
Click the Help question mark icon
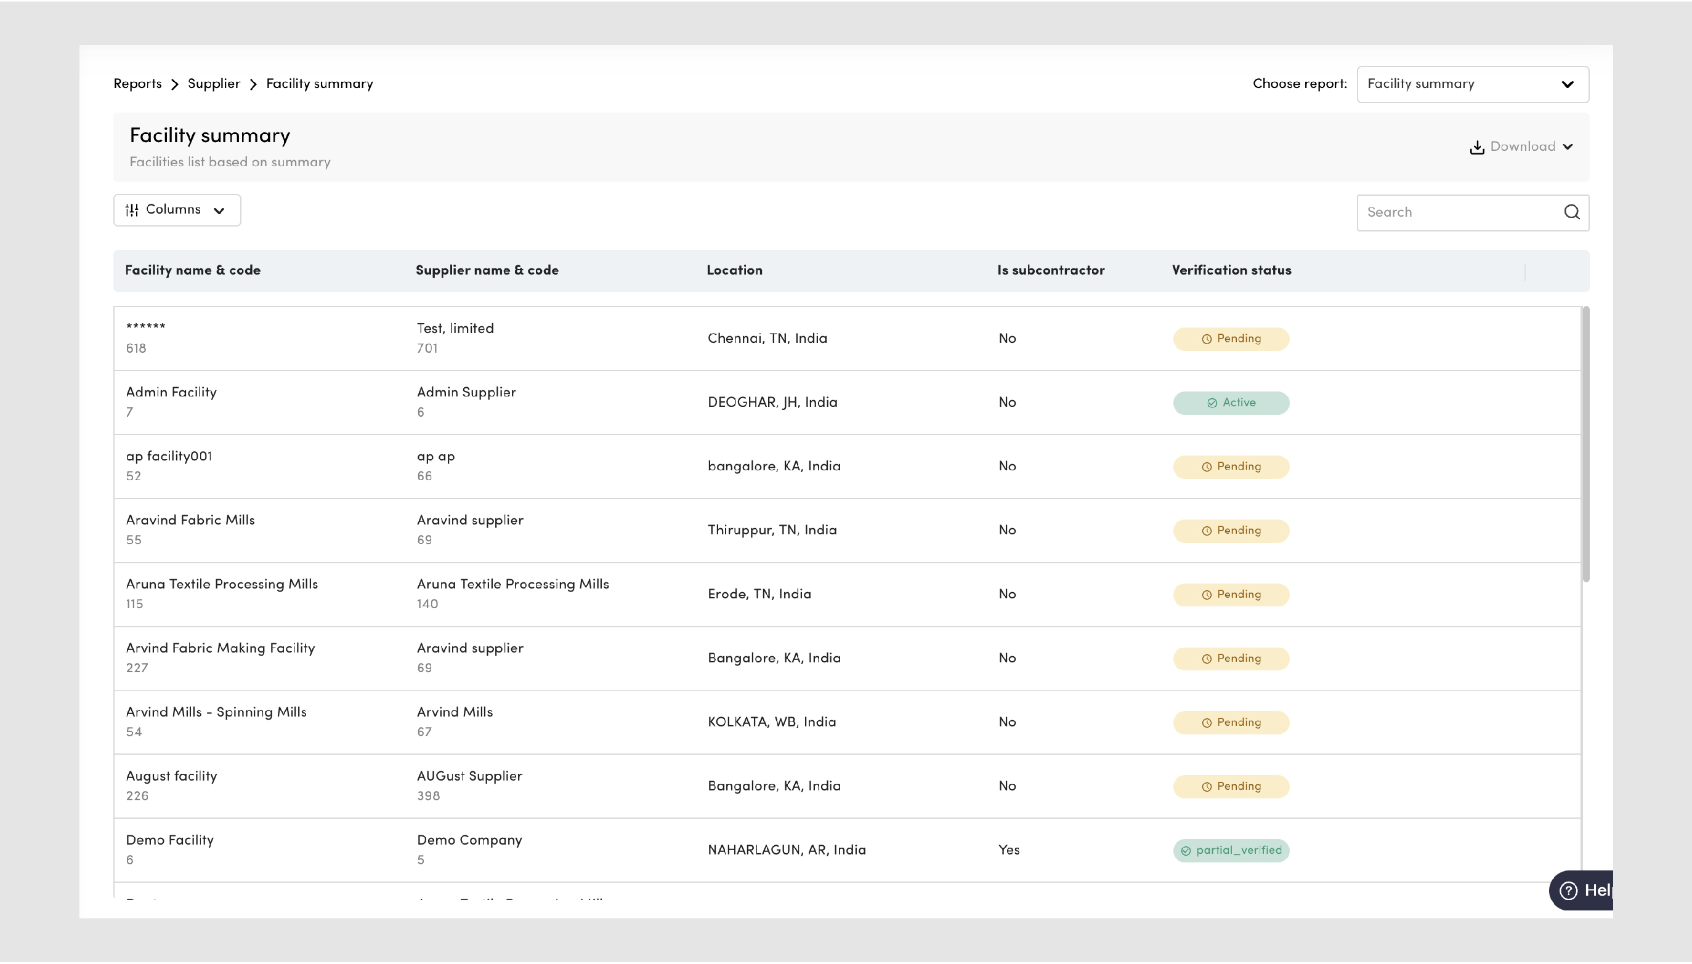[x=1568, y=891]
